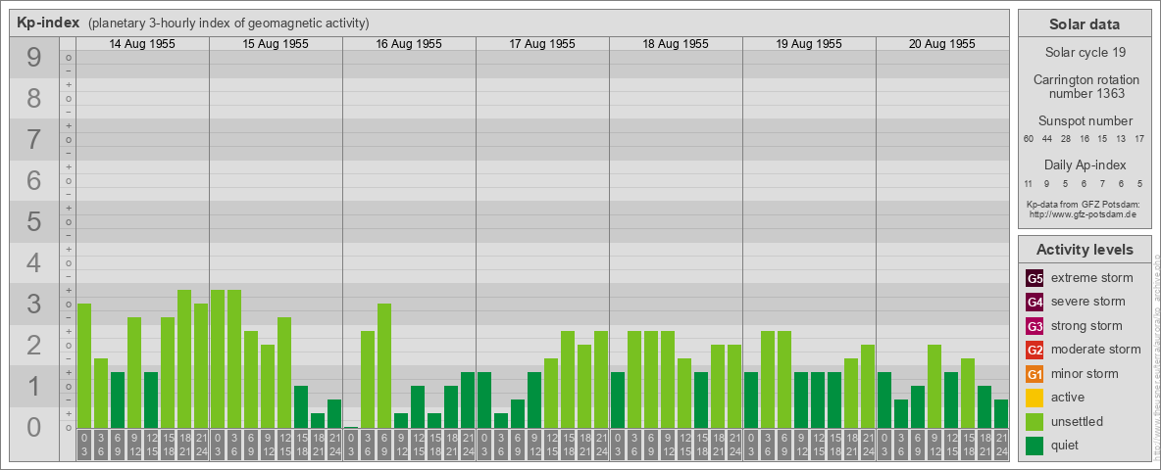Click the 19 Aug 1955 date header
1161x470 pixels.
tap(809, 44)
